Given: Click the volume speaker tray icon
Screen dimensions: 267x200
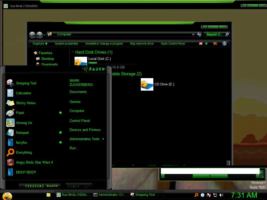Looking at the screenshot, I should click(221, 195).
